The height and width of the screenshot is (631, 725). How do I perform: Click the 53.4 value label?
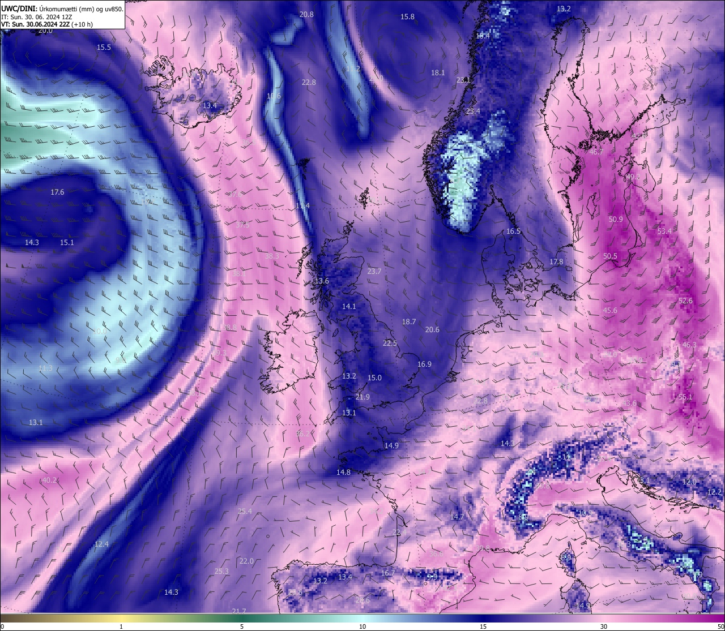coord(664,231)
